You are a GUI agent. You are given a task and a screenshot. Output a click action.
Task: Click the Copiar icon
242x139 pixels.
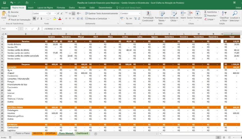[x=9, y=16]
